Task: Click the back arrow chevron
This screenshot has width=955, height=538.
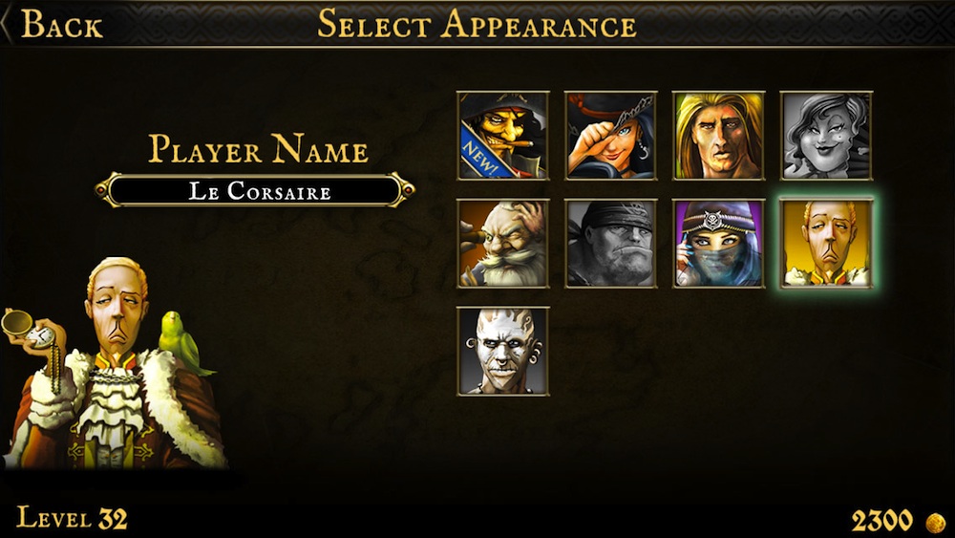Action: click(6, 25)
